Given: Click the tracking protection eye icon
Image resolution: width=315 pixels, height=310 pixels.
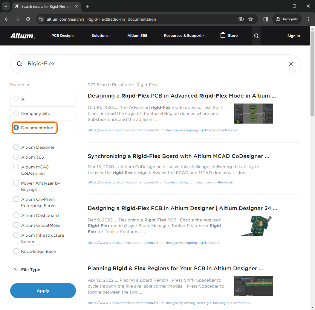Looking at the screenshot, I should point(241,19).
